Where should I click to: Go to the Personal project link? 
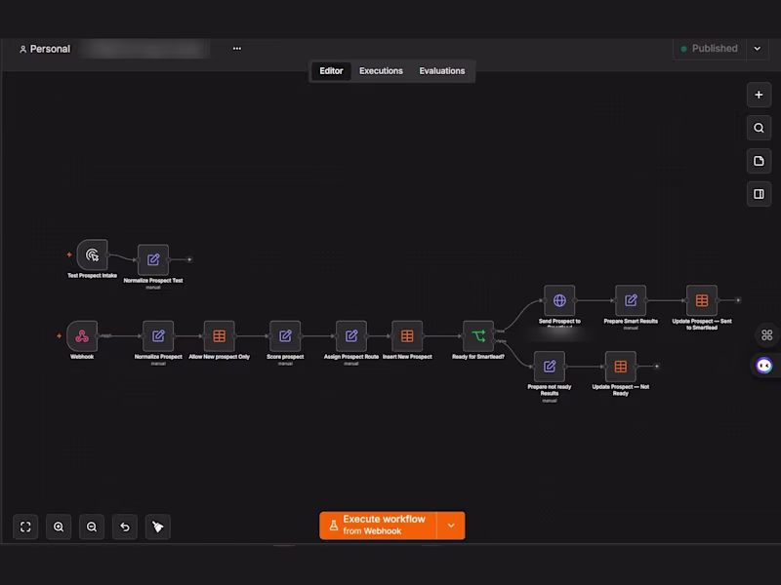(x=45, y=49)
